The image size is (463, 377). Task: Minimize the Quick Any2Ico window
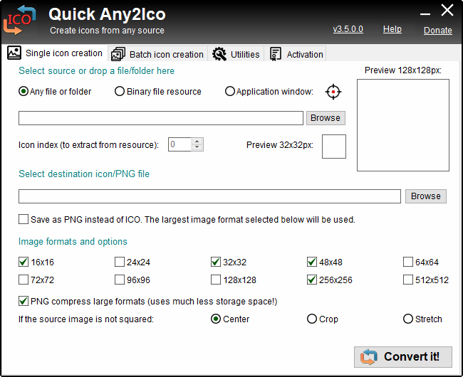pyautogui.click(x=425, y=14)
